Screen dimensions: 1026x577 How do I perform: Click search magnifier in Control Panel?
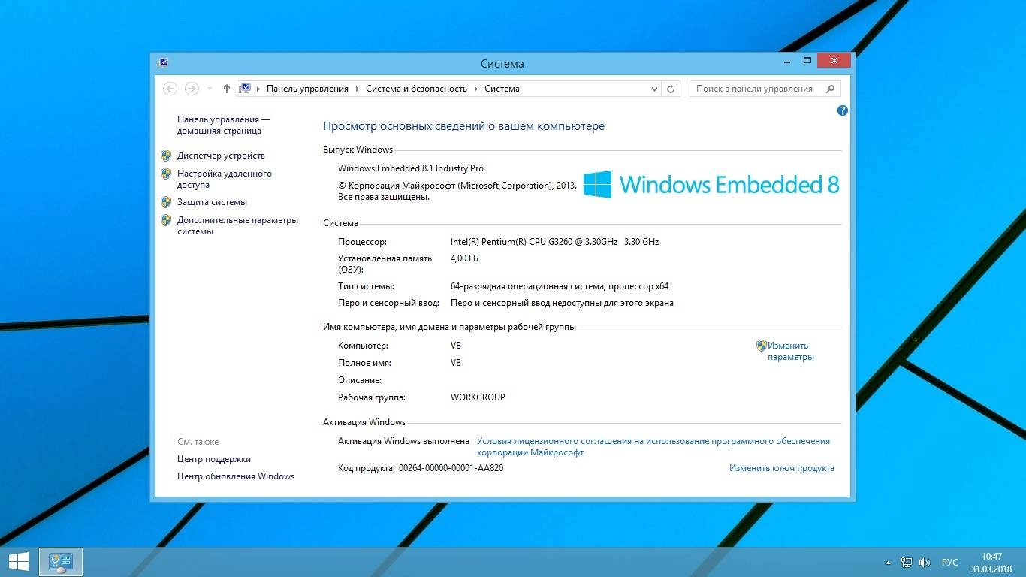830,89
